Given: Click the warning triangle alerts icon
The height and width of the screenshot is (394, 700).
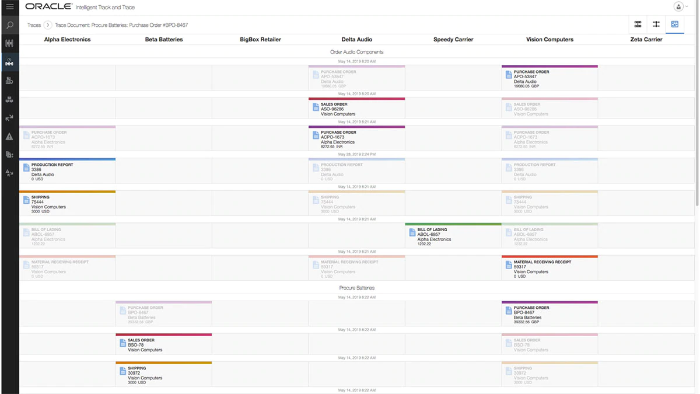Looking at the screenshot, I should point(9,137).
